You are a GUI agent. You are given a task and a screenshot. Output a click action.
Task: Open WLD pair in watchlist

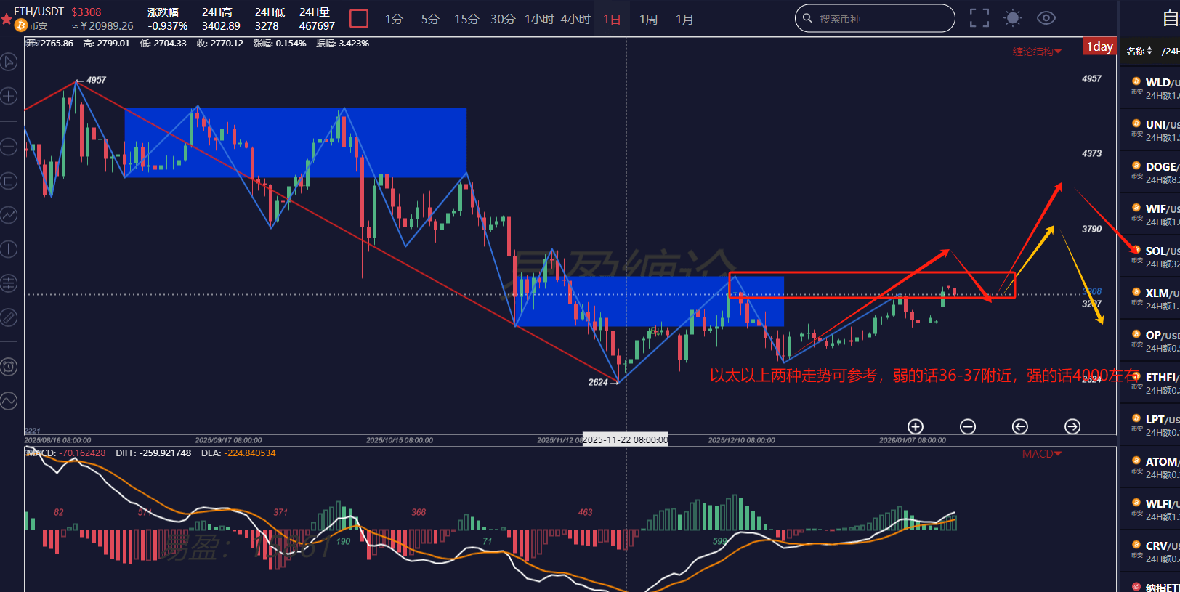(x=1149, y=89)
